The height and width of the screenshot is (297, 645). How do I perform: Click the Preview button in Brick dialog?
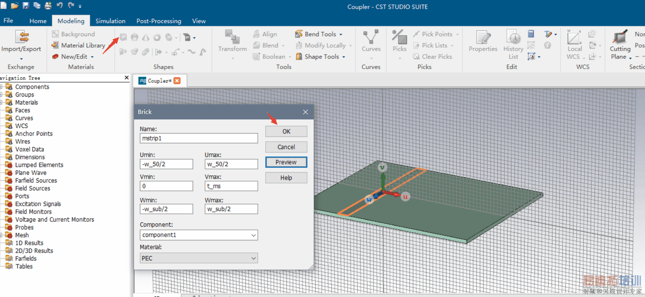[x=286, y=162]
